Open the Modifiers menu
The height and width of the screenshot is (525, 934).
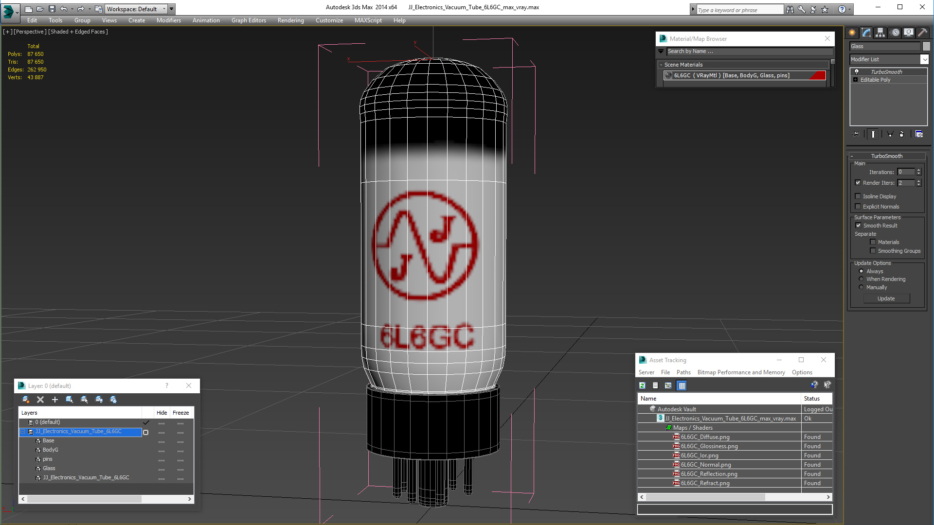tap(168, 20)
